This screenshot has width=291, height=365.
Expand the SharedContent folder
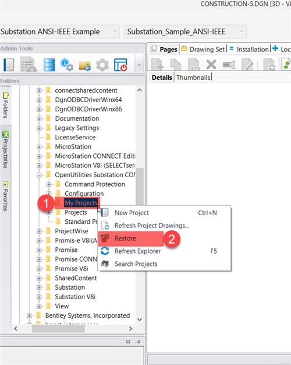tap(39, 278)
